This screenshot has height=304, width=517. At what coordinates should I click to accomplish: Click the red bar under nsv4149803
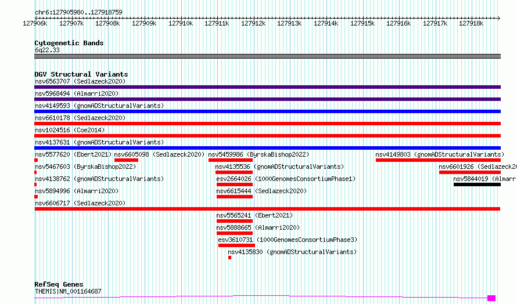438,160
